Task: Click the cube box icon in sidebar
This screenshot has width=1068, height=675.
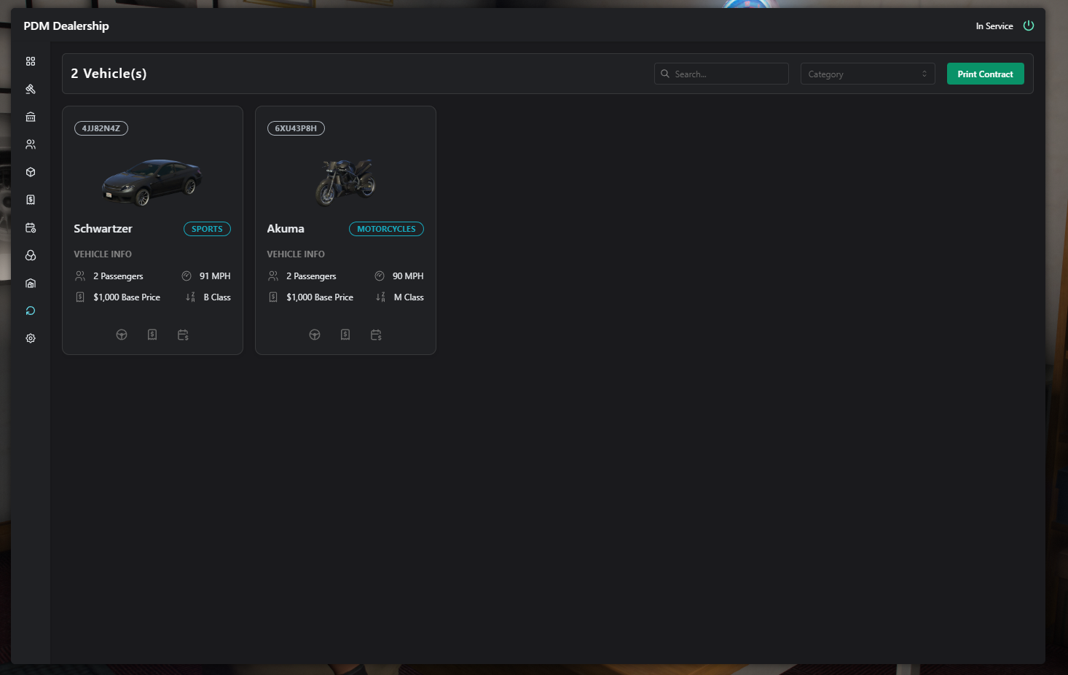Action: (x=31, y=172)
